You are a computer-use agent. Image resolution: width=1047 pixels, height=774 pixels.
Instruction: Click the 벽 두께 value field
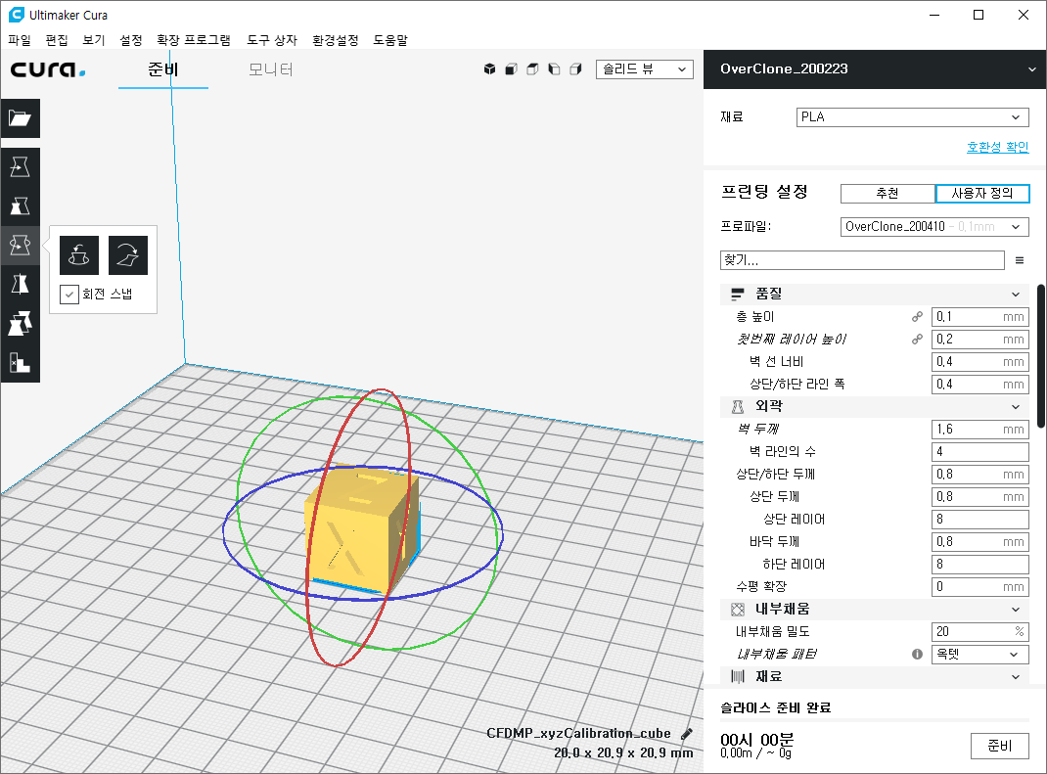[979, 430]
